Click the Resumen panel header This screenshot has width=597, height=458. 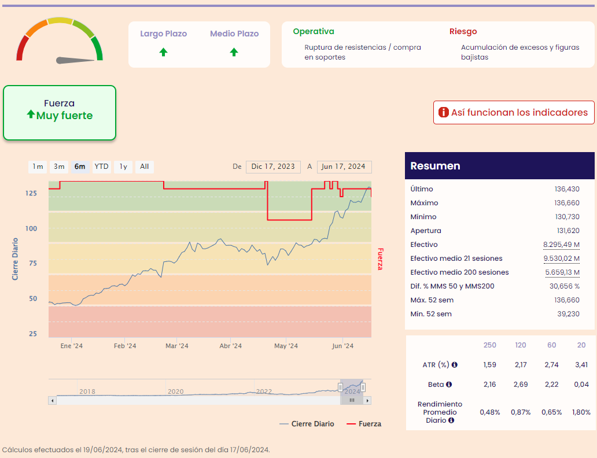pyautogui.click(x=500, y=165)
